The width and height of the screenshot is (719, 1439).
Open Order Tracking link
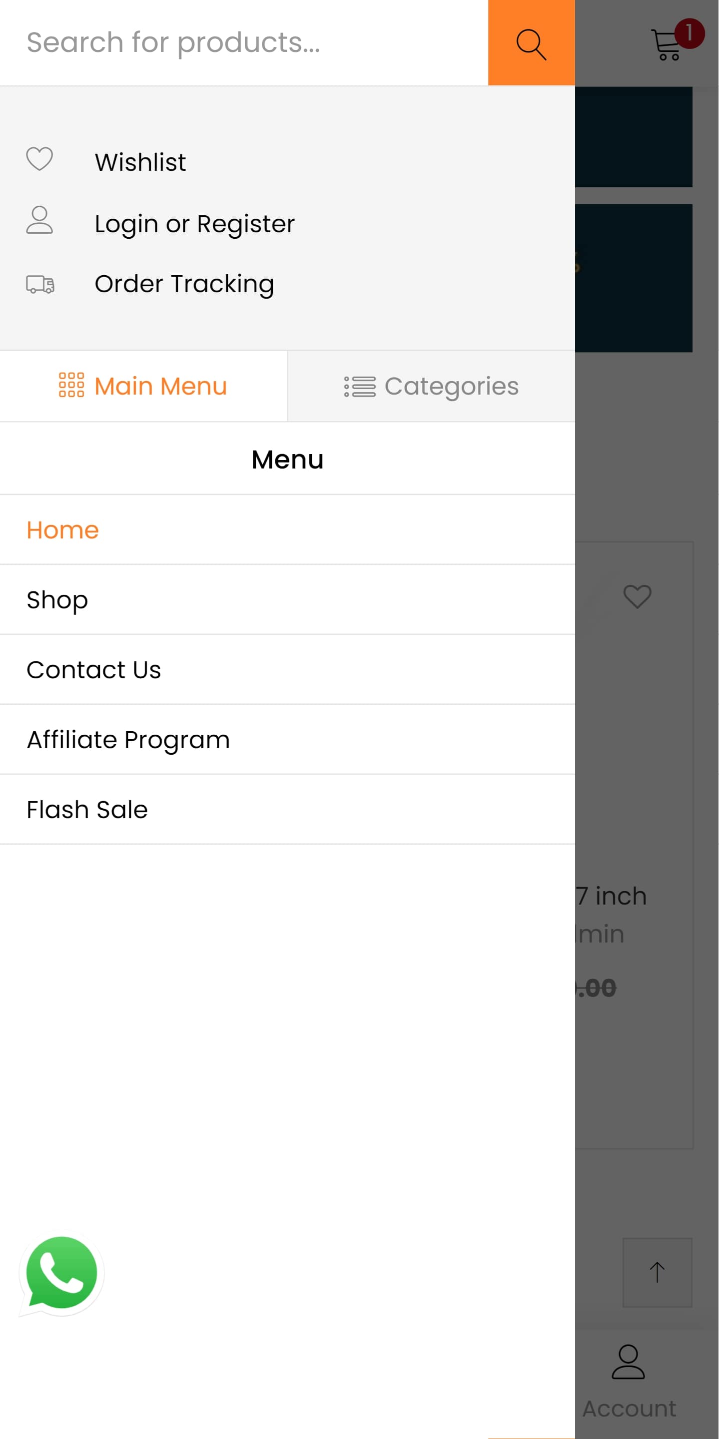coord(184,284)
